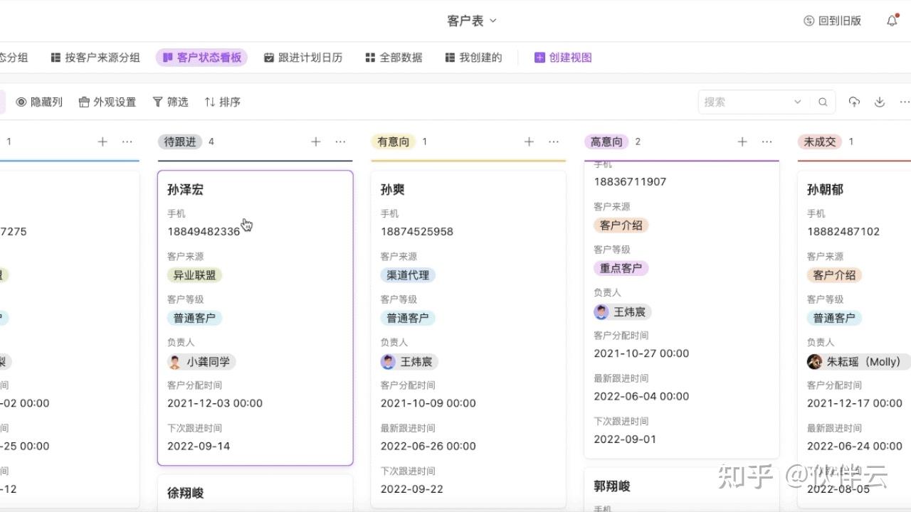Click phone number 18836711907
The height and width of the screenshot is (512, 911).
point(631,182)
